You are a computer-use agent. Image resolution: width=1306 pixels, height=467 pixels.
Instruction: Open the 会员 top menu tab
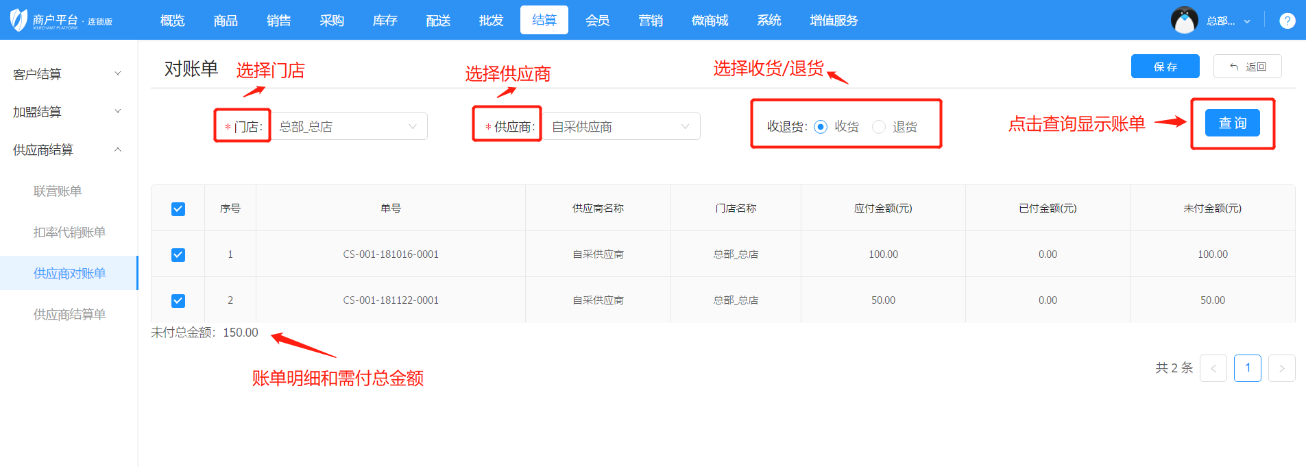point(597,21)
